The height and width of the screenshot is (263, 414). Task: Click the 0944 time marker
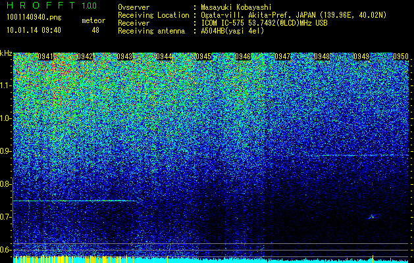pyautogui.click(x=164, y=57)
